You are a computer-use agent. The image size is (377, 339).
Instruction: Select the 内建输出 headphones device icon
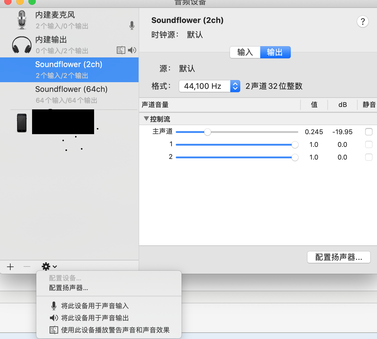coord(22,45)
